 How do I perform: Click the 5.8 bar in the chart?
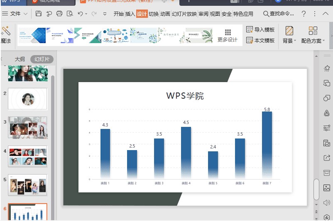tap(267, 145)
